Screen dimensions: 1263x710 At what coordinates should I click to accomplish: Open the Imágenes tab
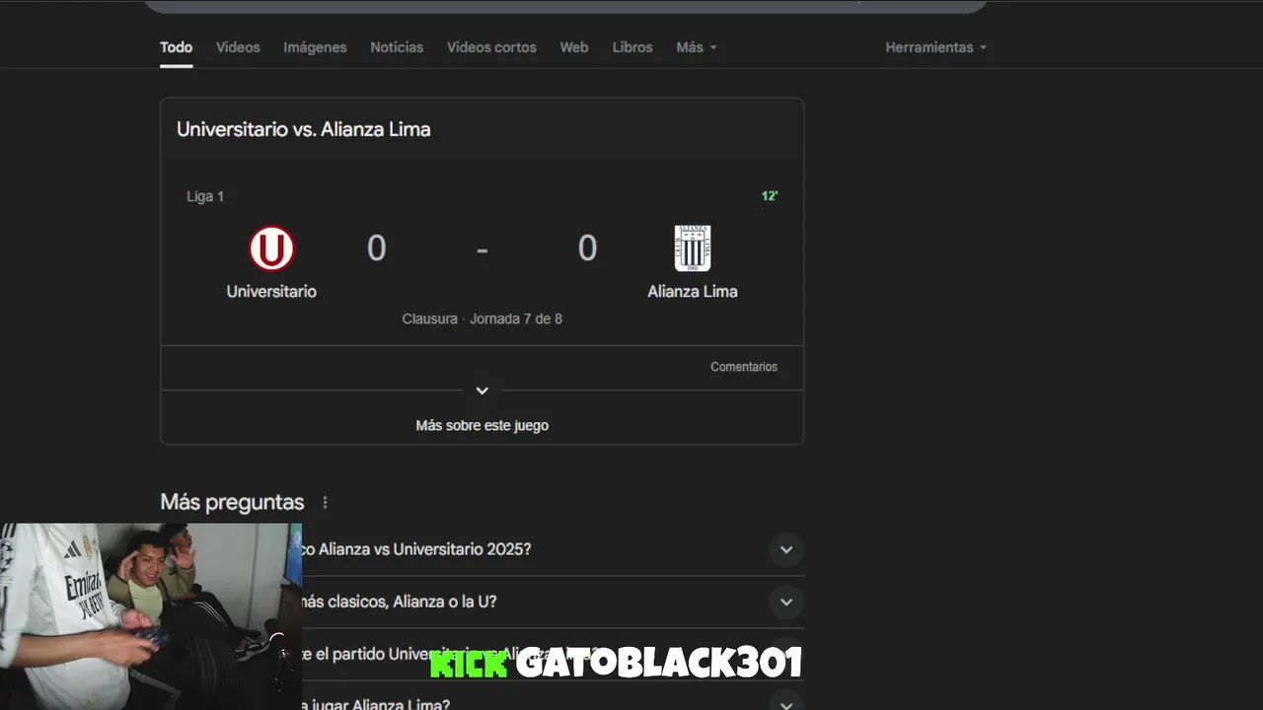pyautogui.click(x=315, y=47)
